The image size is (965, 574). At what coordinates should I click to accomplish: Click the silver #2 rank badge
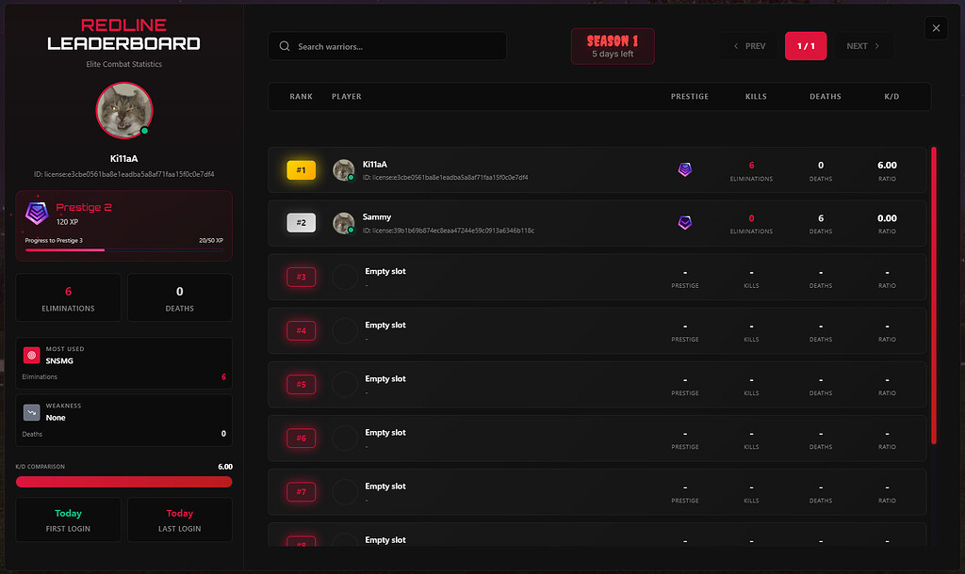(x=301, y=222)
